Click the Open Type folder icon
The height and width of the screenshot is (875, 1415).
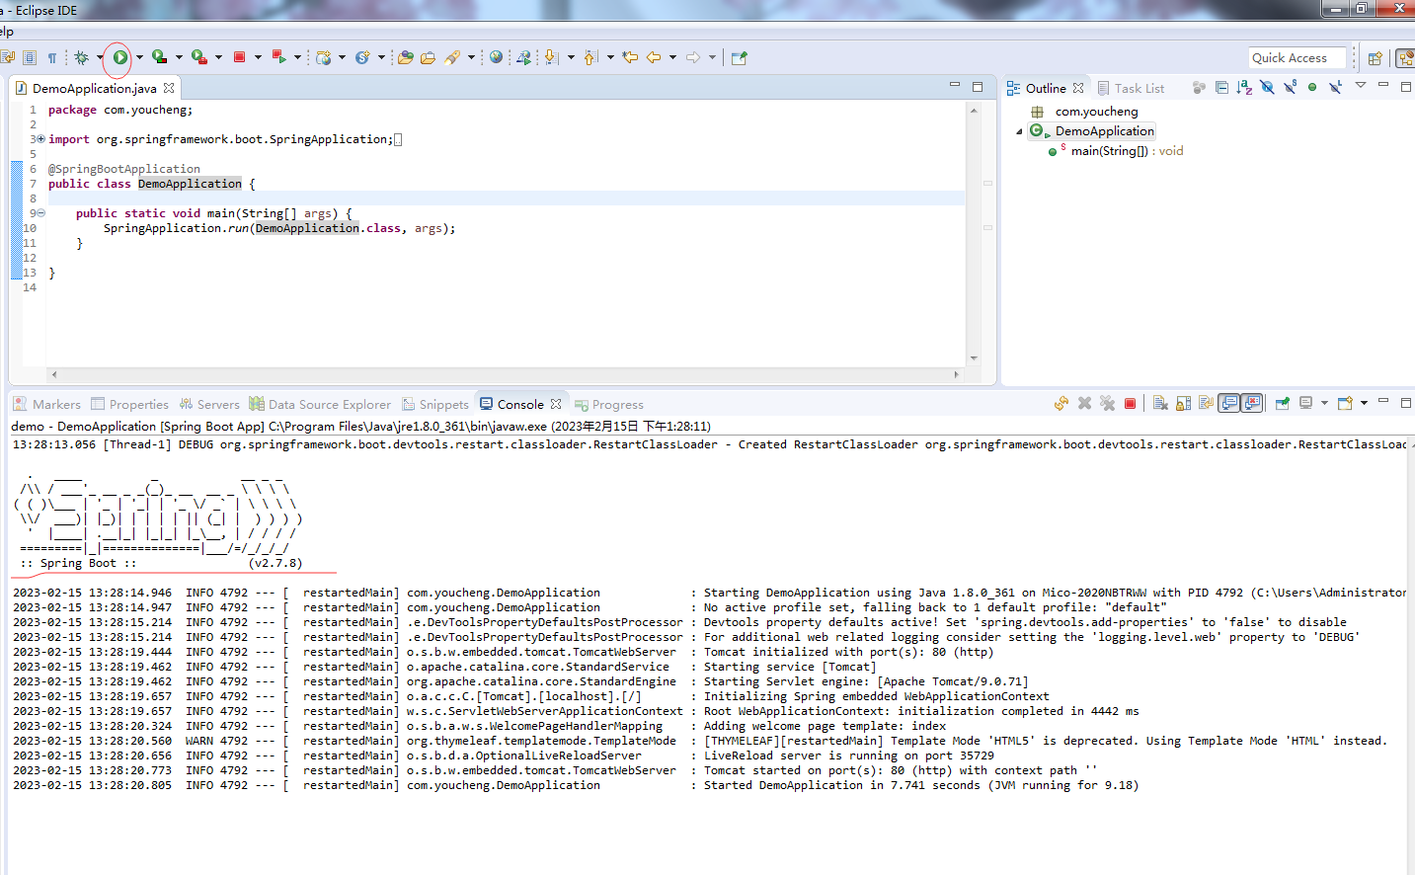405,57
